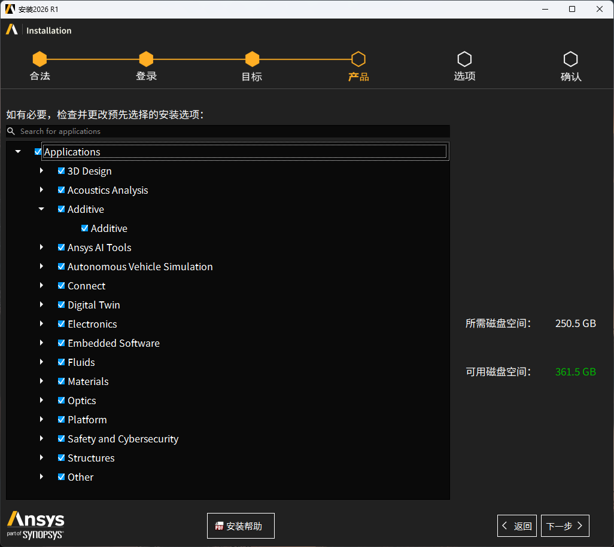Uncheck the 3D Design checkbox
The image size is (614, 547).
61,171
